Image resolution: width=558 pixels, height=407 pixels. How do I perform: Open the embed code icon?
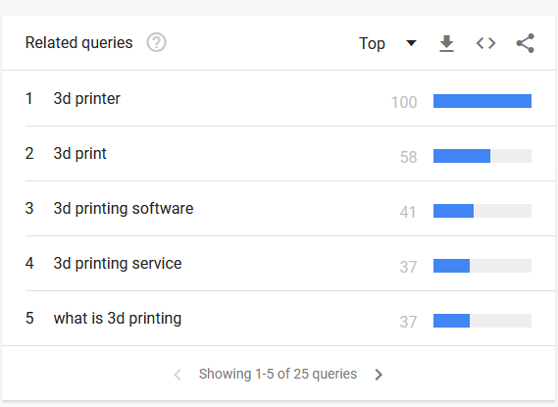(485, 43)
